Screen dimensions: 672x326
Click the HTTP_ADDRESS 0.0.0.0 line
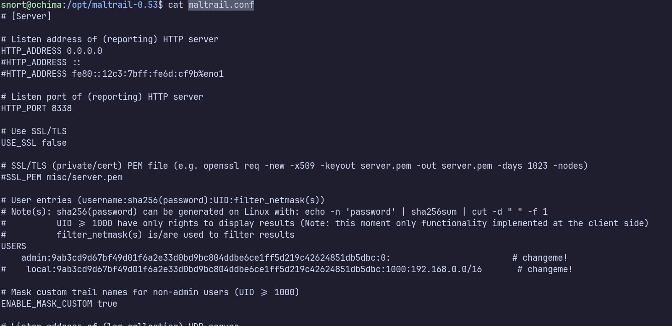(x=52, y=51)
